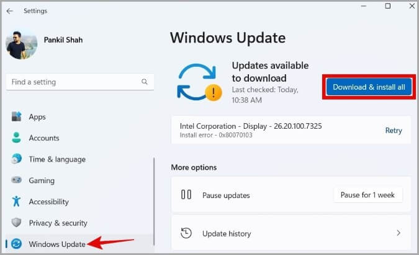Screen dimensions: 419x255
Task: Click Pause for 1 week button
Action: pyautogui.click(x=367, y=195)
